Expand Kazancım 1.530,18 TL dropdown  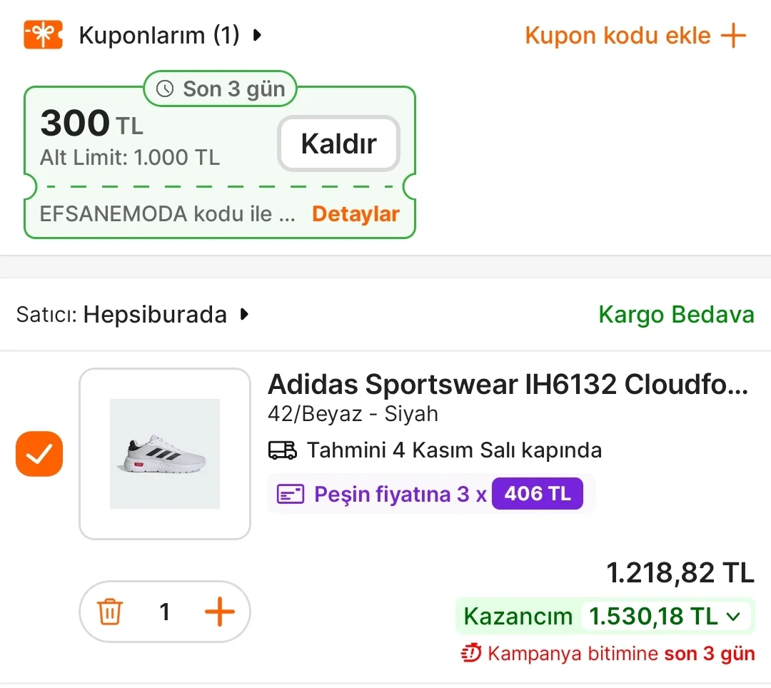[733, 617]
